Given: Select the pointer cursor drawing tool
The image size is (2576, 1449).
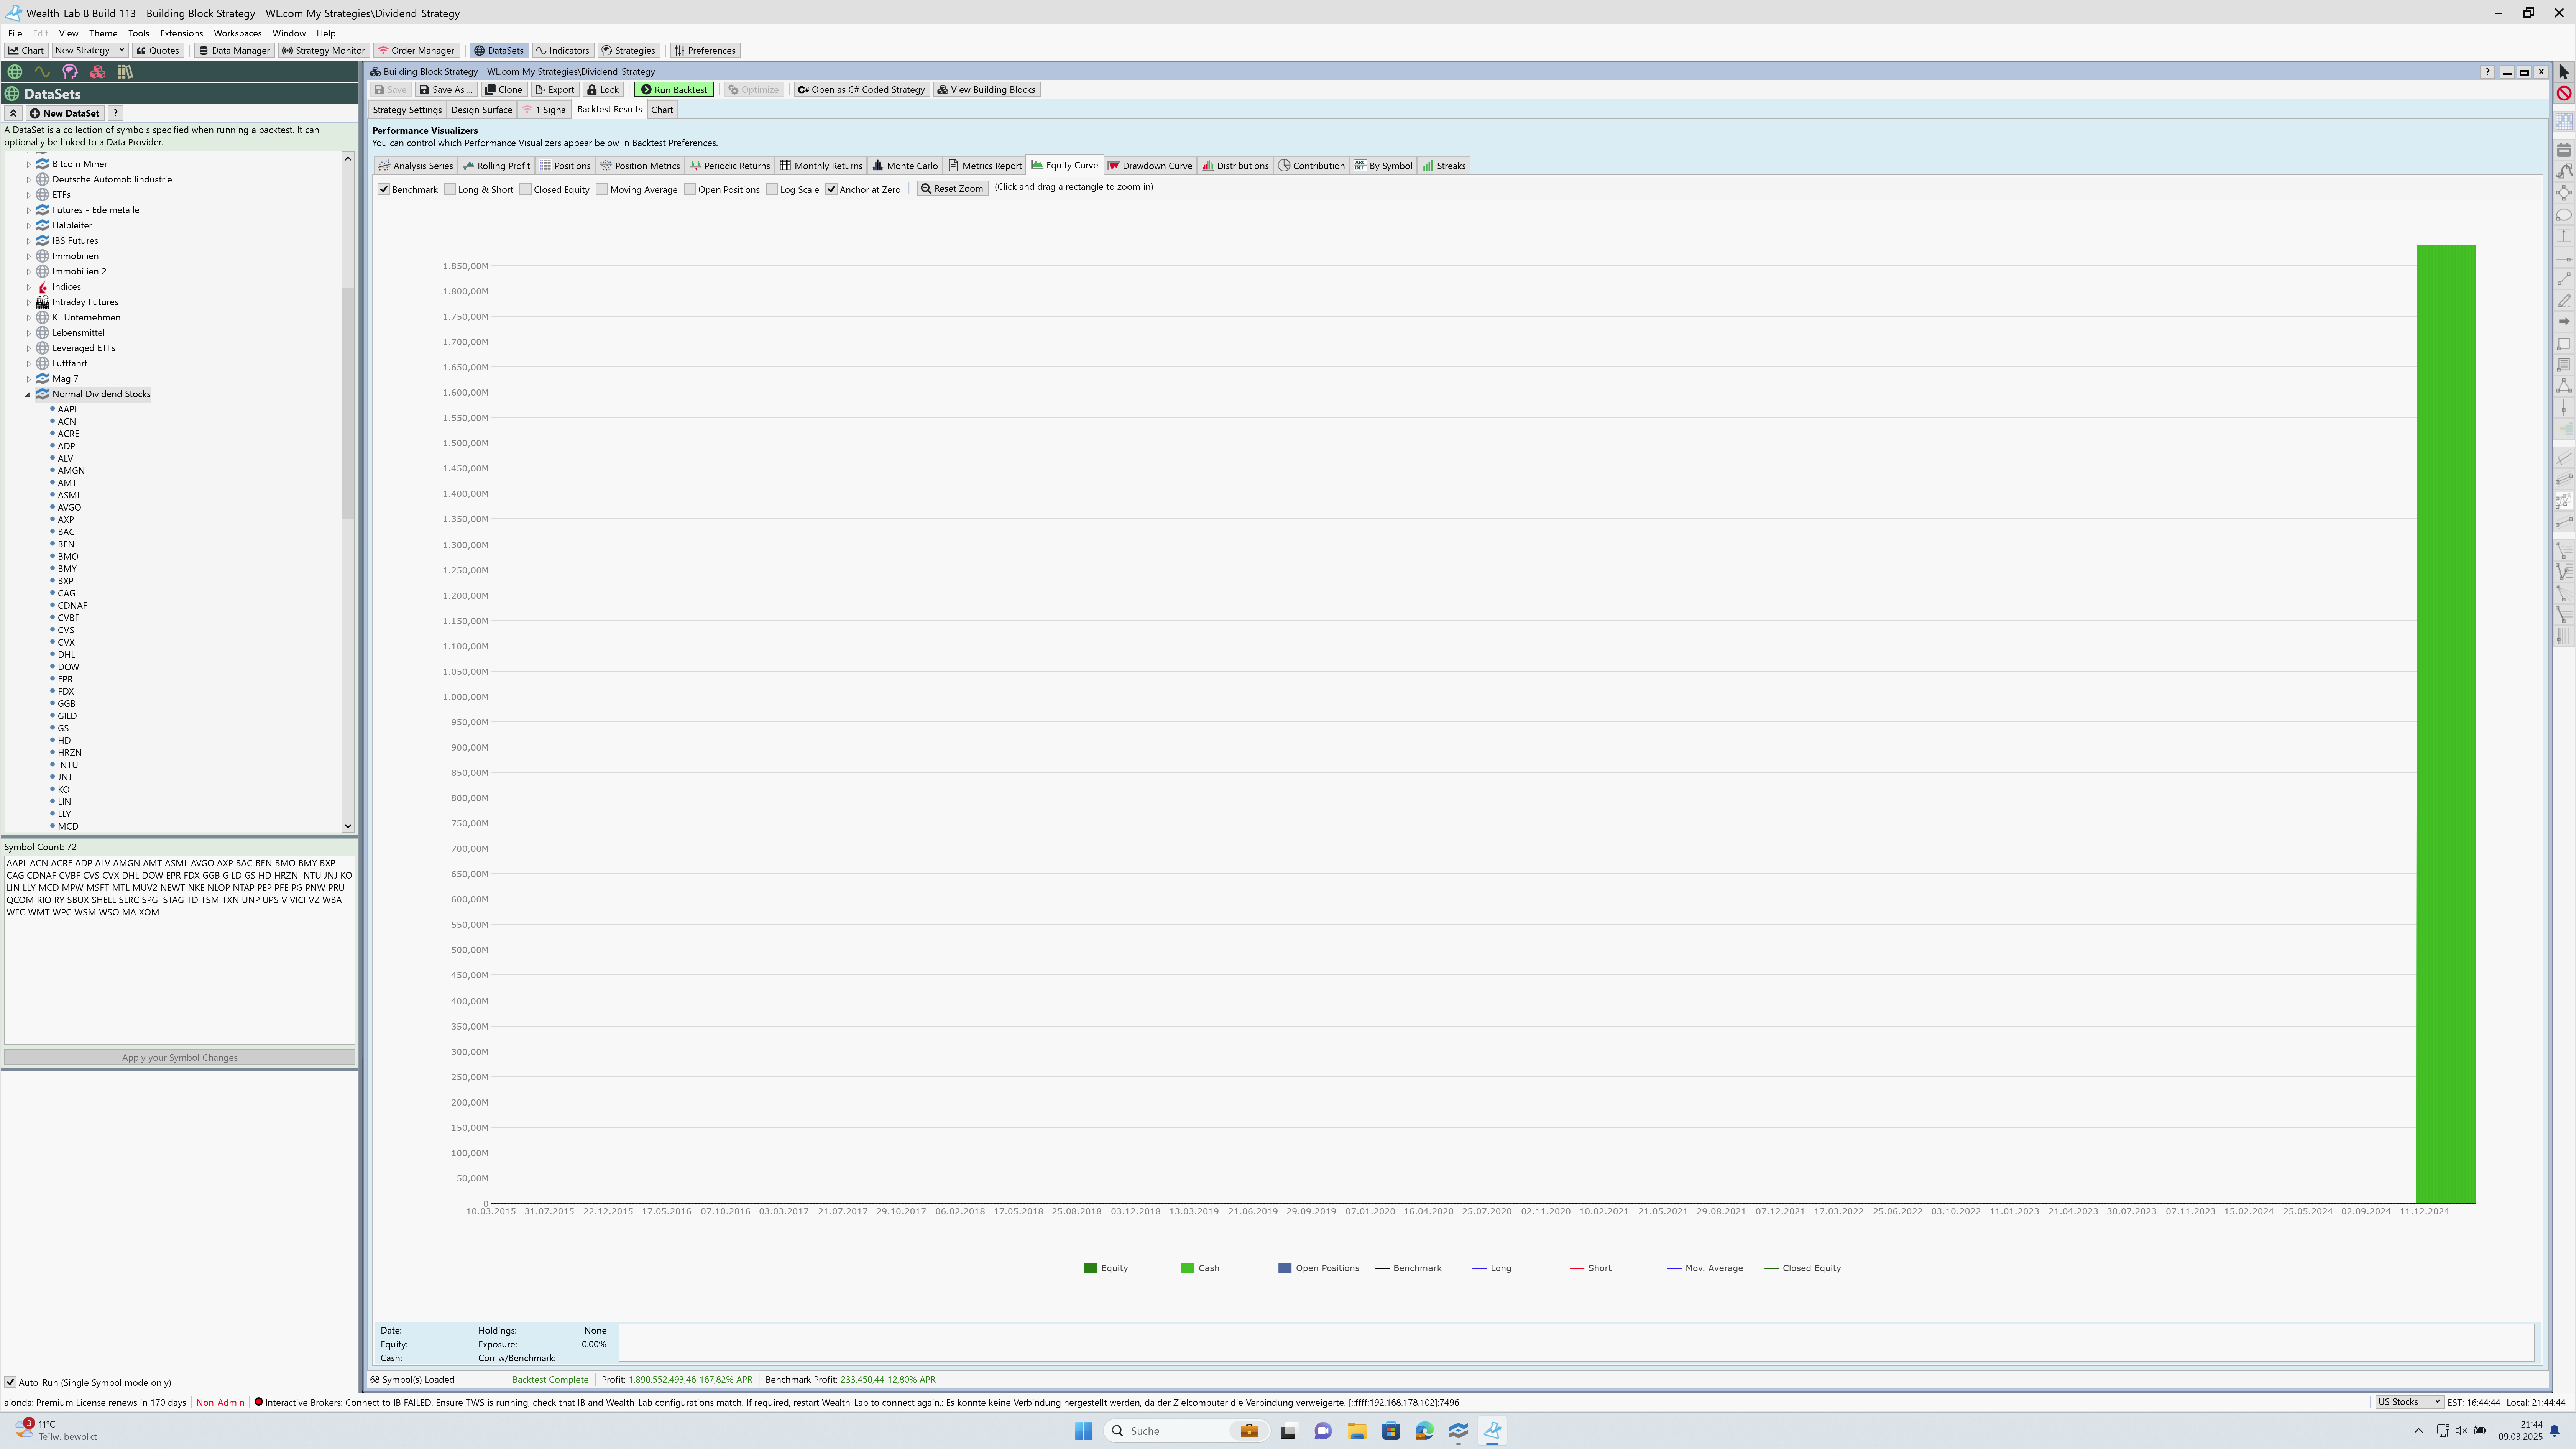Looking at the screenshot, I should [2564, 72].
